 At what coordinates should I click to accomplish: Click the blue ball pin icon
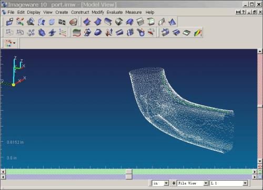(x=141, y=33)
